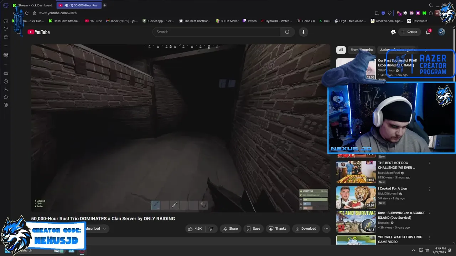
Task: Open the YouTube bookmark
Action: (x=93, y=21)
